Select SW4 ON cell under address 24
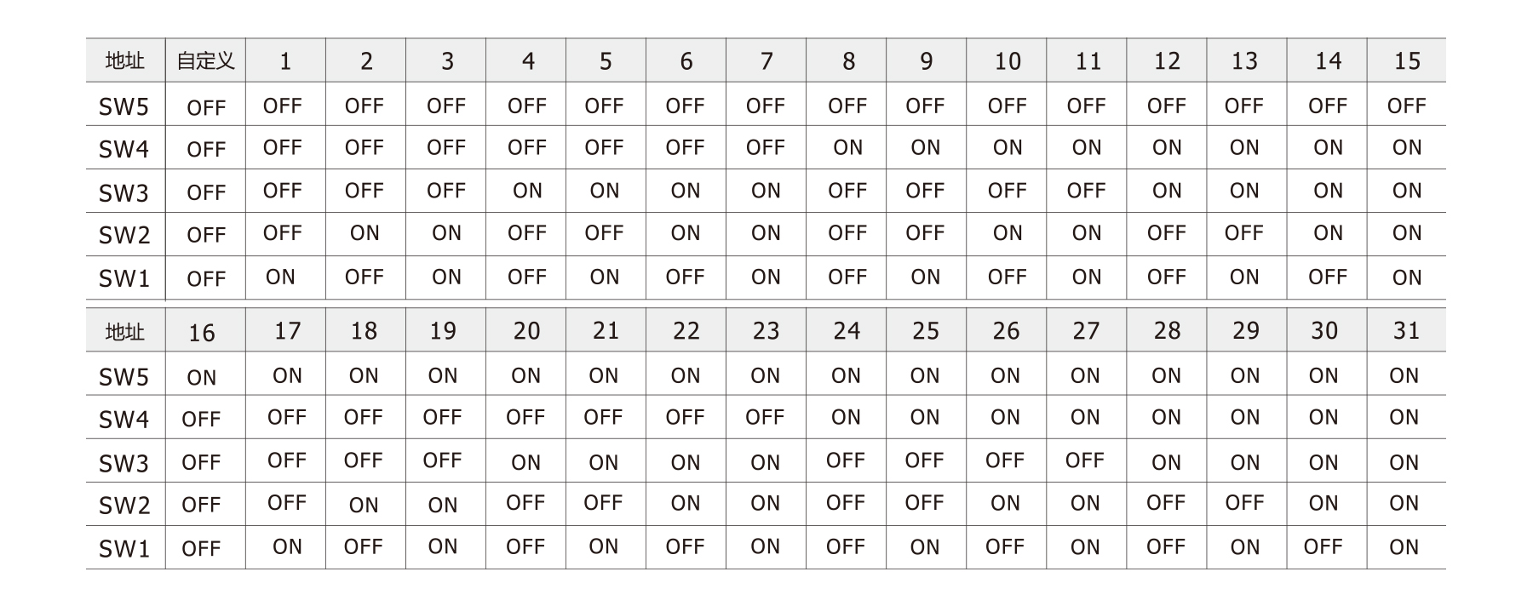 coord(846,417)
